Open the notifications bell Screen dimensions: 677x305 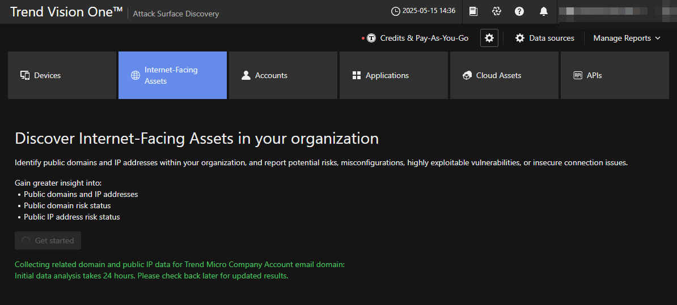543,11
